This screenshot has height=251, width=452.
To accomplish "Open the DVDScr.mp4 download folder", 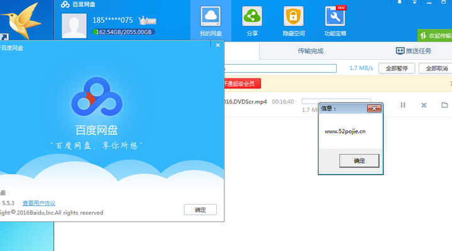I will coord(444,105).
